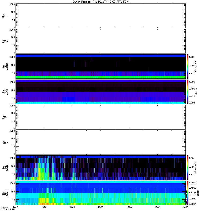Click "10" on the thc fff 2 y-axis
Image resolution: width=201 pixels, height=215 pixels.
(x=13, y=146)
